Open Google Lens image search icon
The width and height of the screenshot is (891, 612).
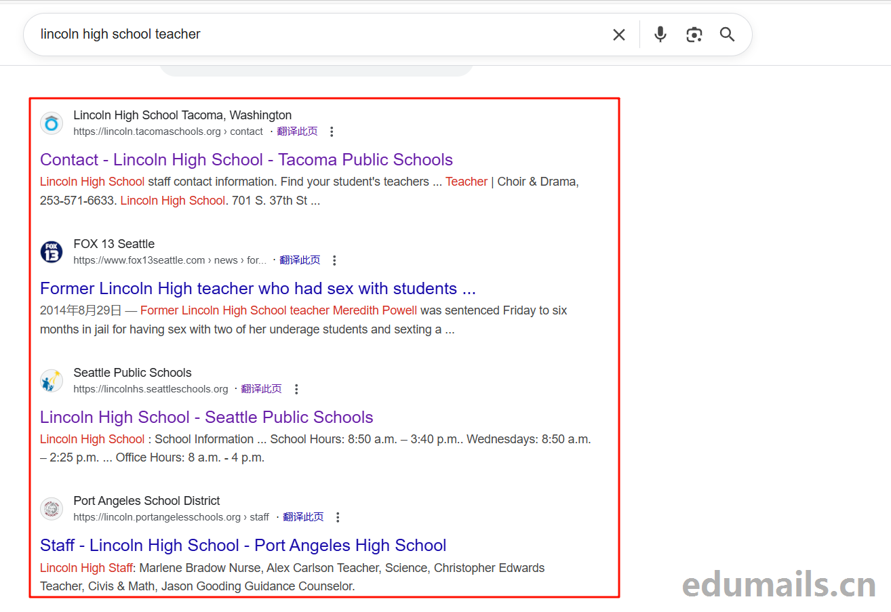694,35
